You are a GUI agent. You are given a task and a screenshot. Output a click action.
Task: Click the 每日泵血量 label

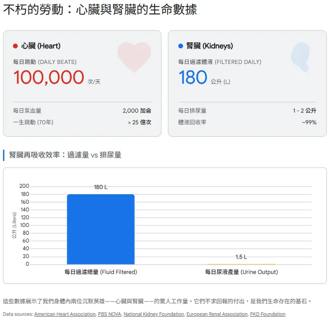(x=27, y=111)
